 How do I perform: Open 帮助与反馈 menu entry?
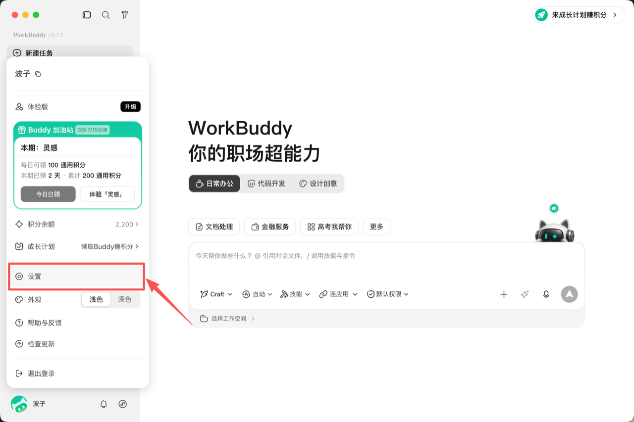tap(77, 323)
